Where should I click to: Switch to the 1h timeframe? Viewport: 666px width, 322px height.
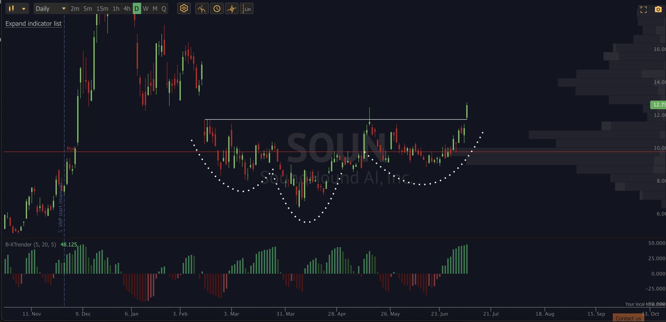(x=116, y=9)
